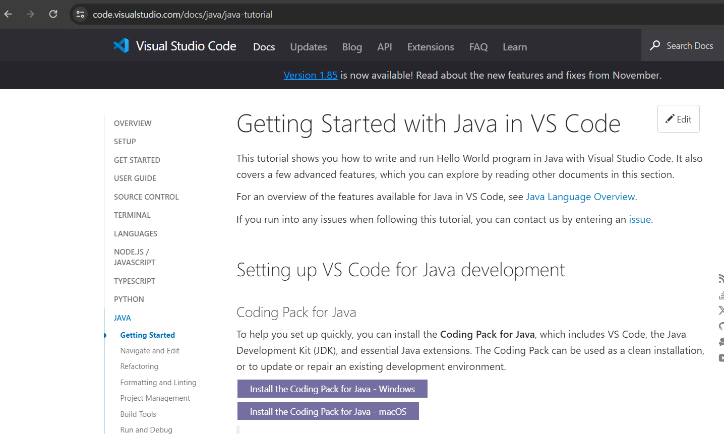Open the YouTube icon on right edge
The image size is (724, 434).
coord(721,358)
